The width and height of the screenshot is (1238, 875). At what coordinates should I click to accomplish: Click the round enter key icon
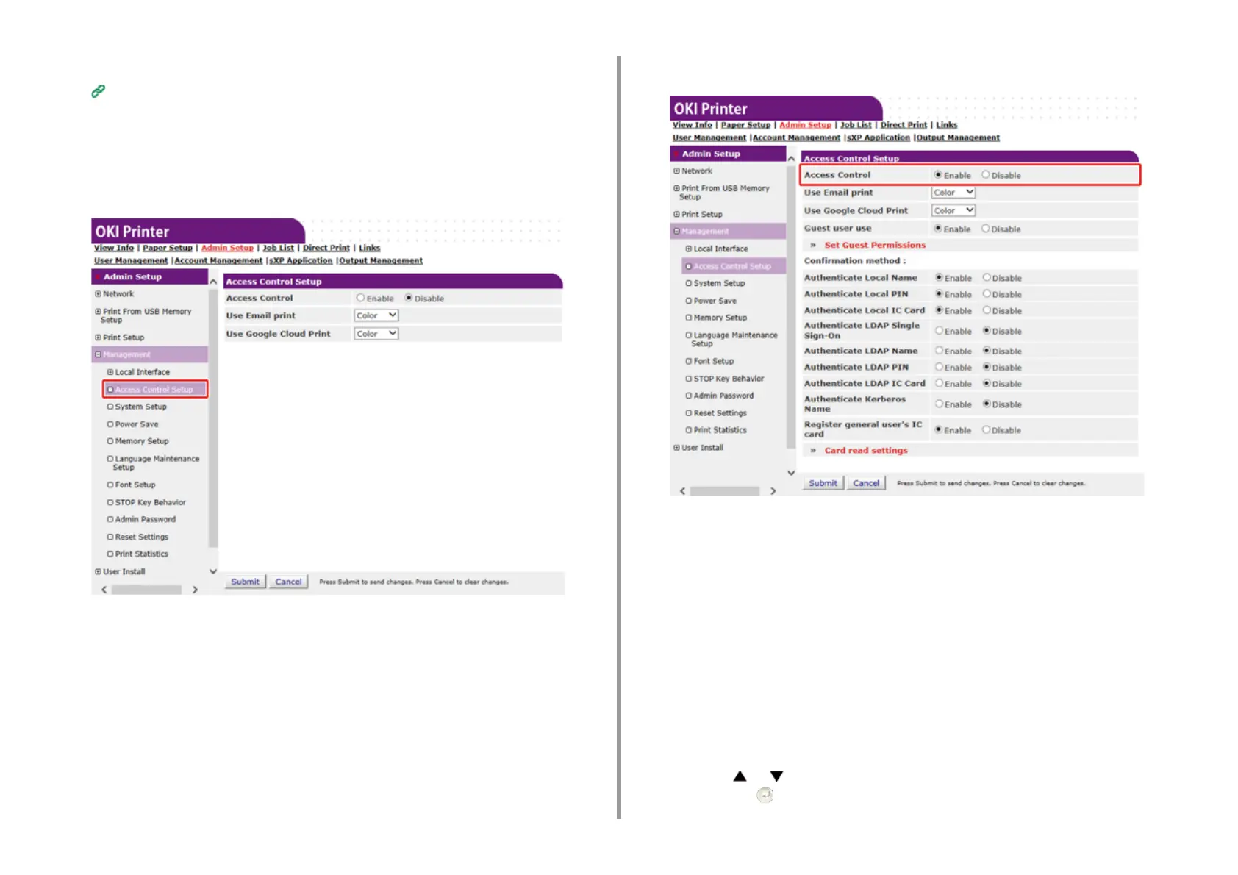pos(765,795)
